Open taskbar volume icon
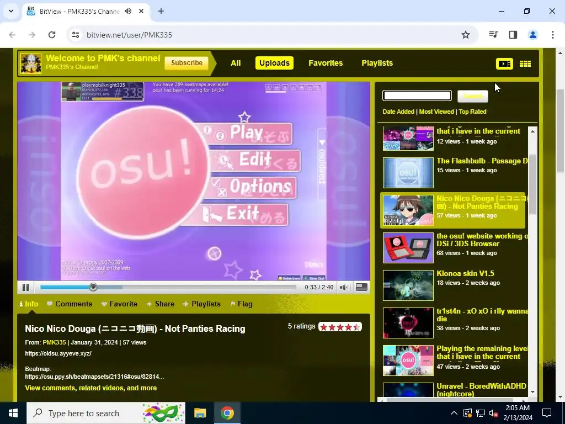Screen dimensions: 565x424 point(493,413)
